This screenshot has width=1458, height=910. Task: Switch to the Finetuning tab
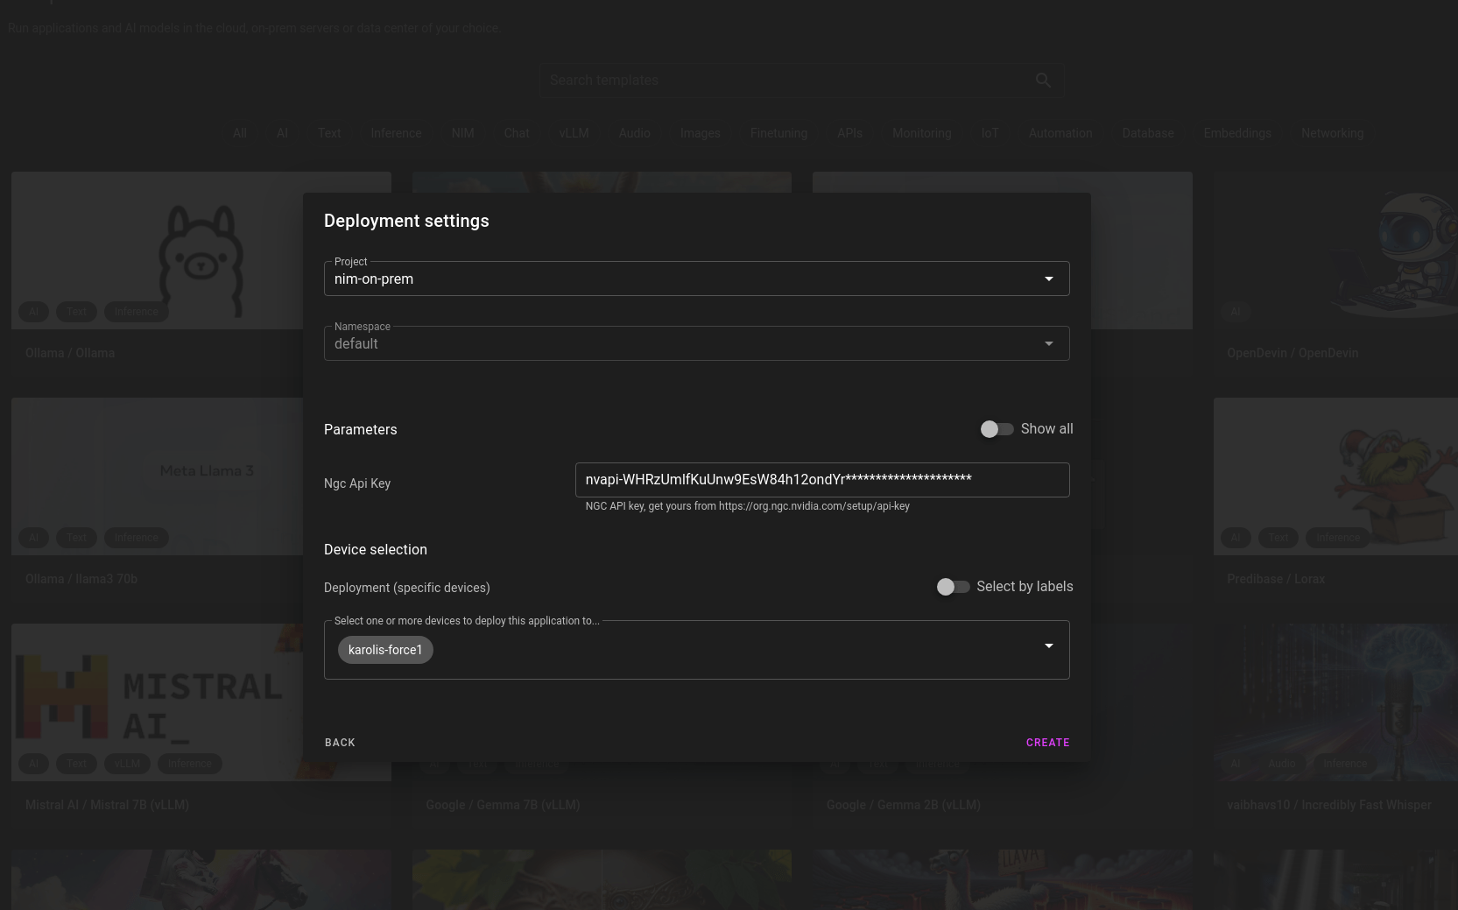click(x=778, y=133)
